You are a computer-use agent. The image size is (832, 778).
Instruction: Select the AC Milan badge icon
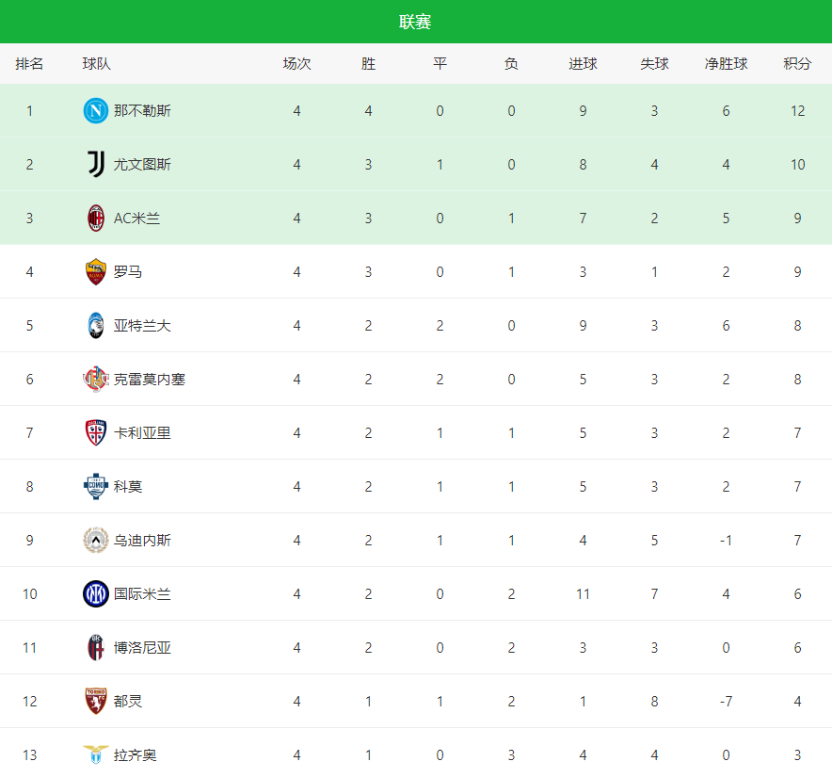coord(96,219)
